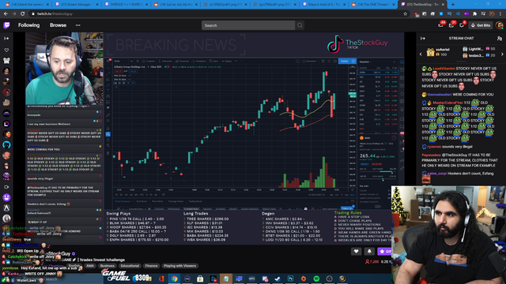This screenshot has width=506, height=284.
Task: Open the Microsoft Store icon in taskbar
Action: coord(200,278)
